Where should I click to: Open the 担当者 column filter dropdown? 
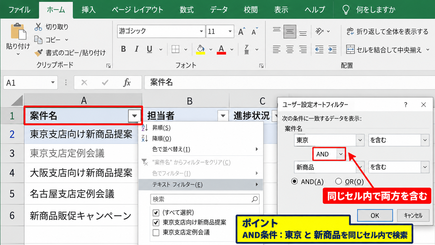pyautogui.click(x=223, y=116)
